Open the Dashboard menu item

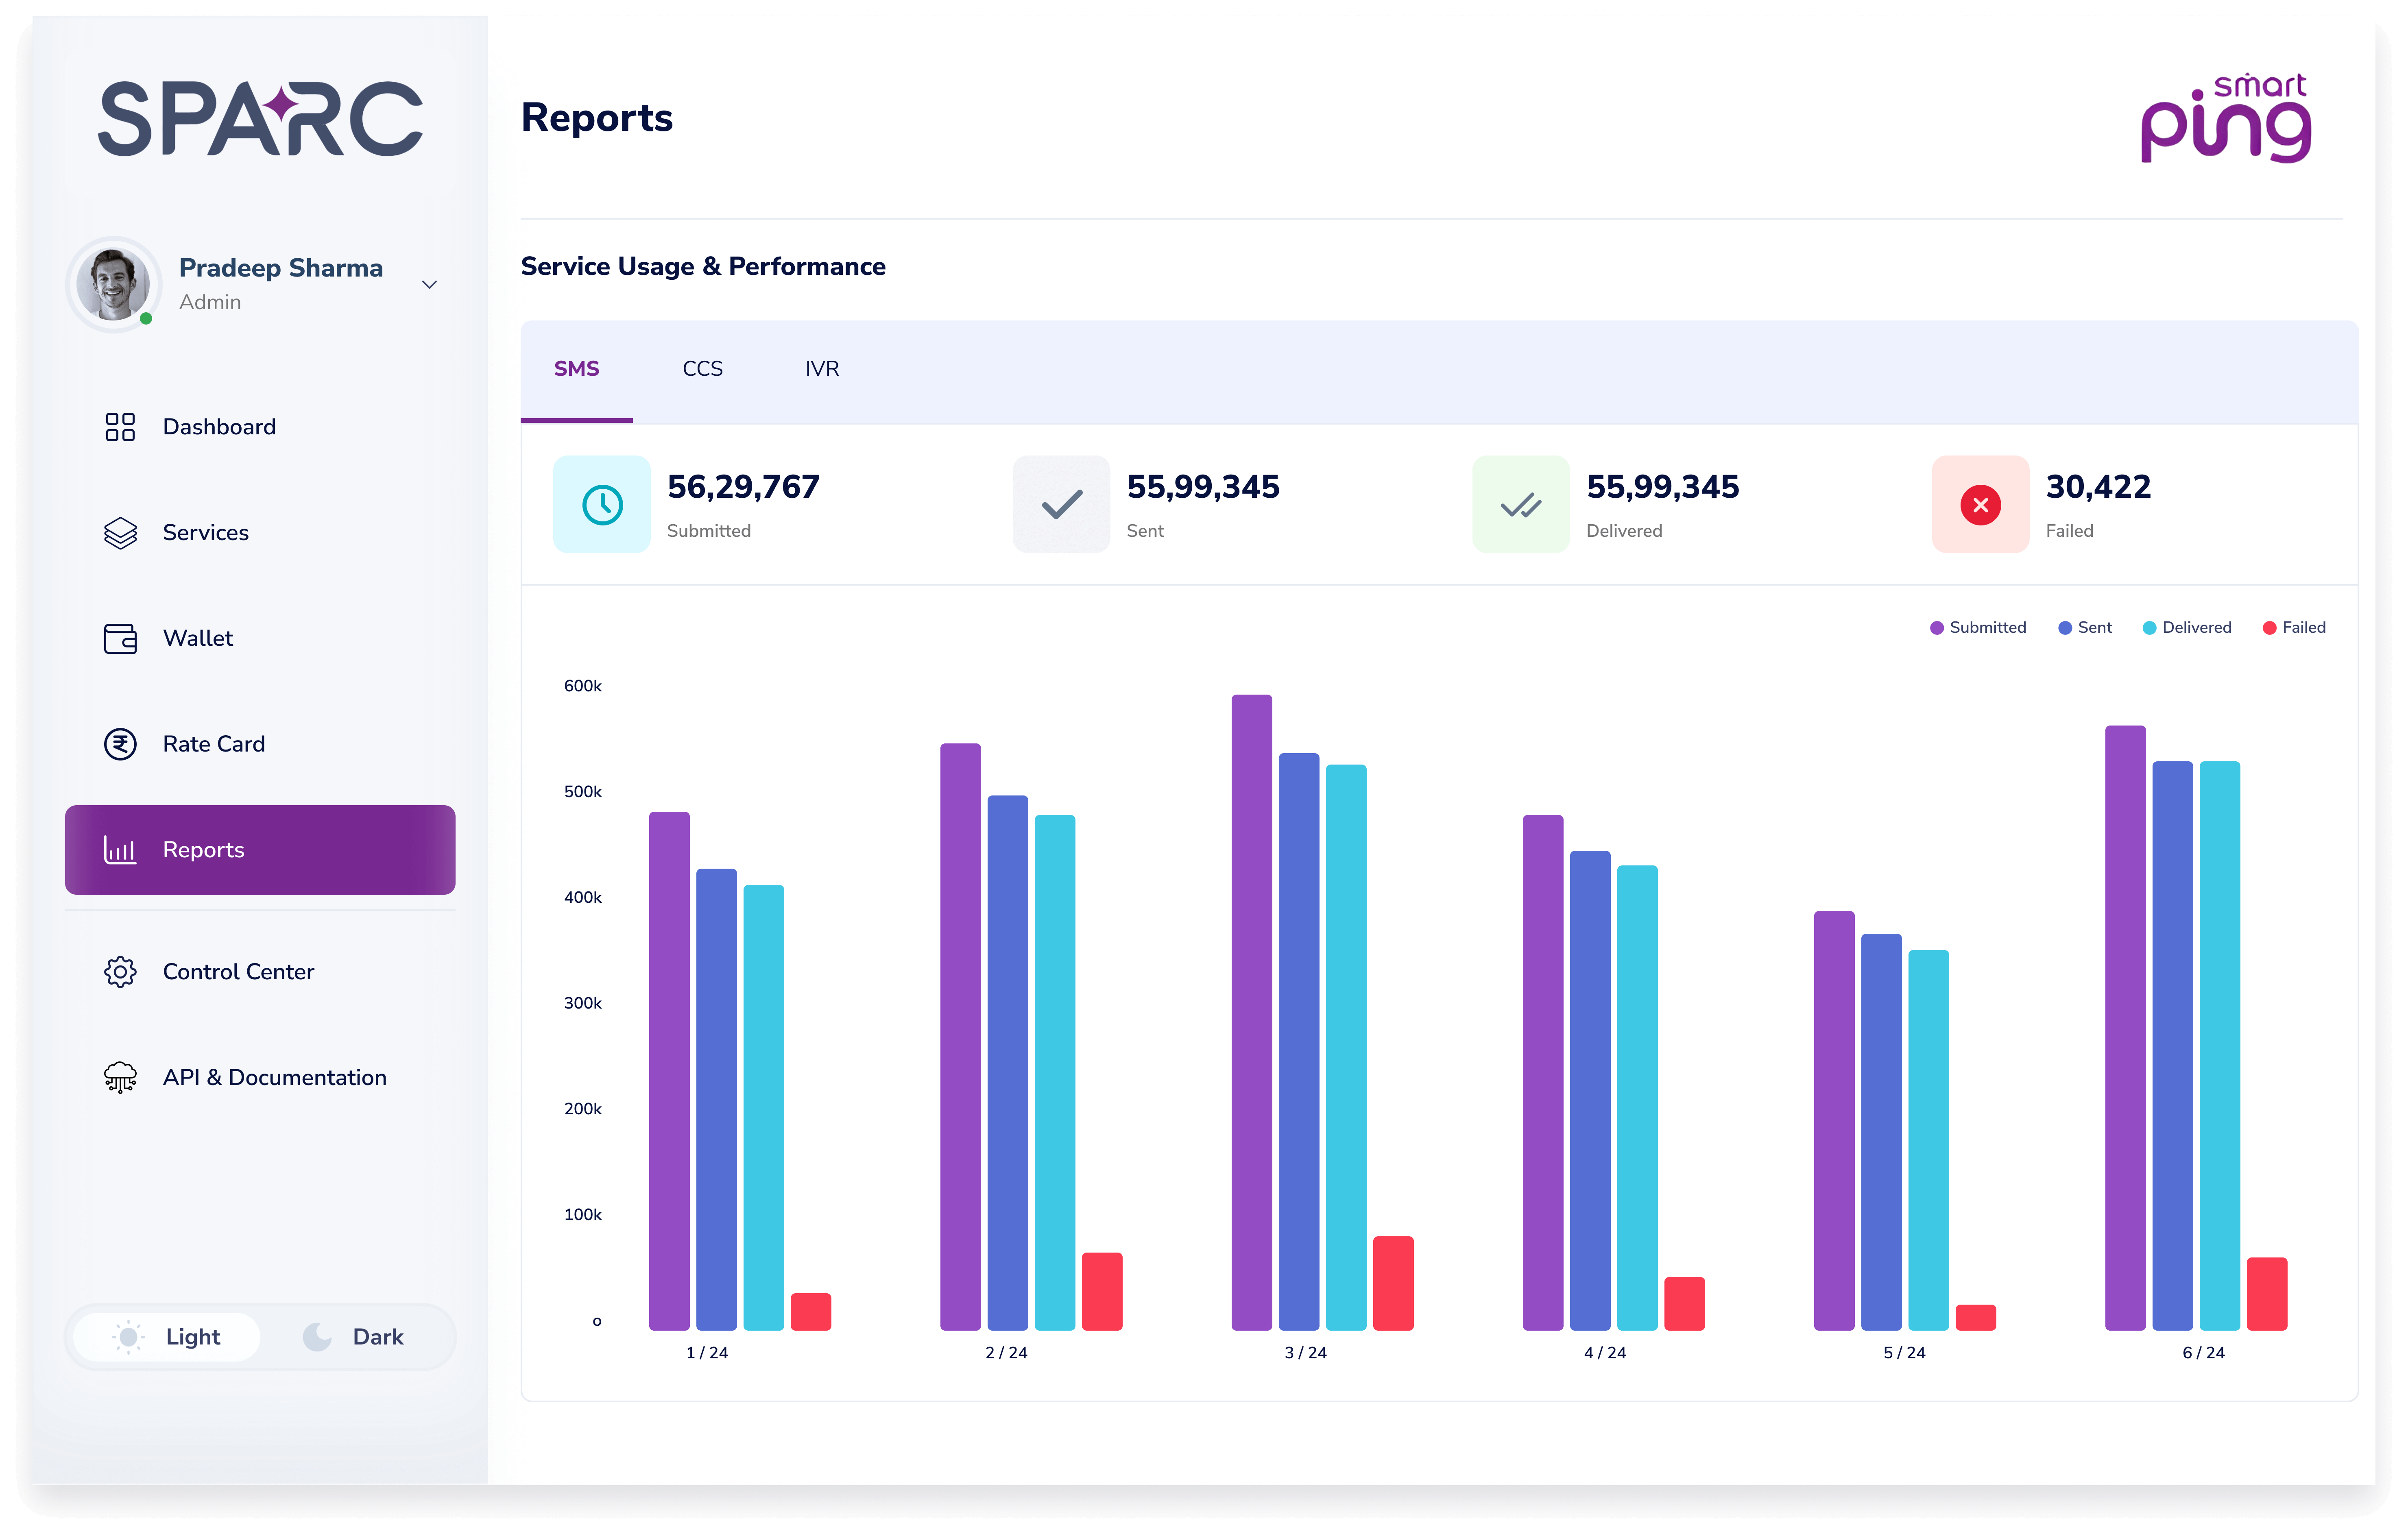click(260, 427)
